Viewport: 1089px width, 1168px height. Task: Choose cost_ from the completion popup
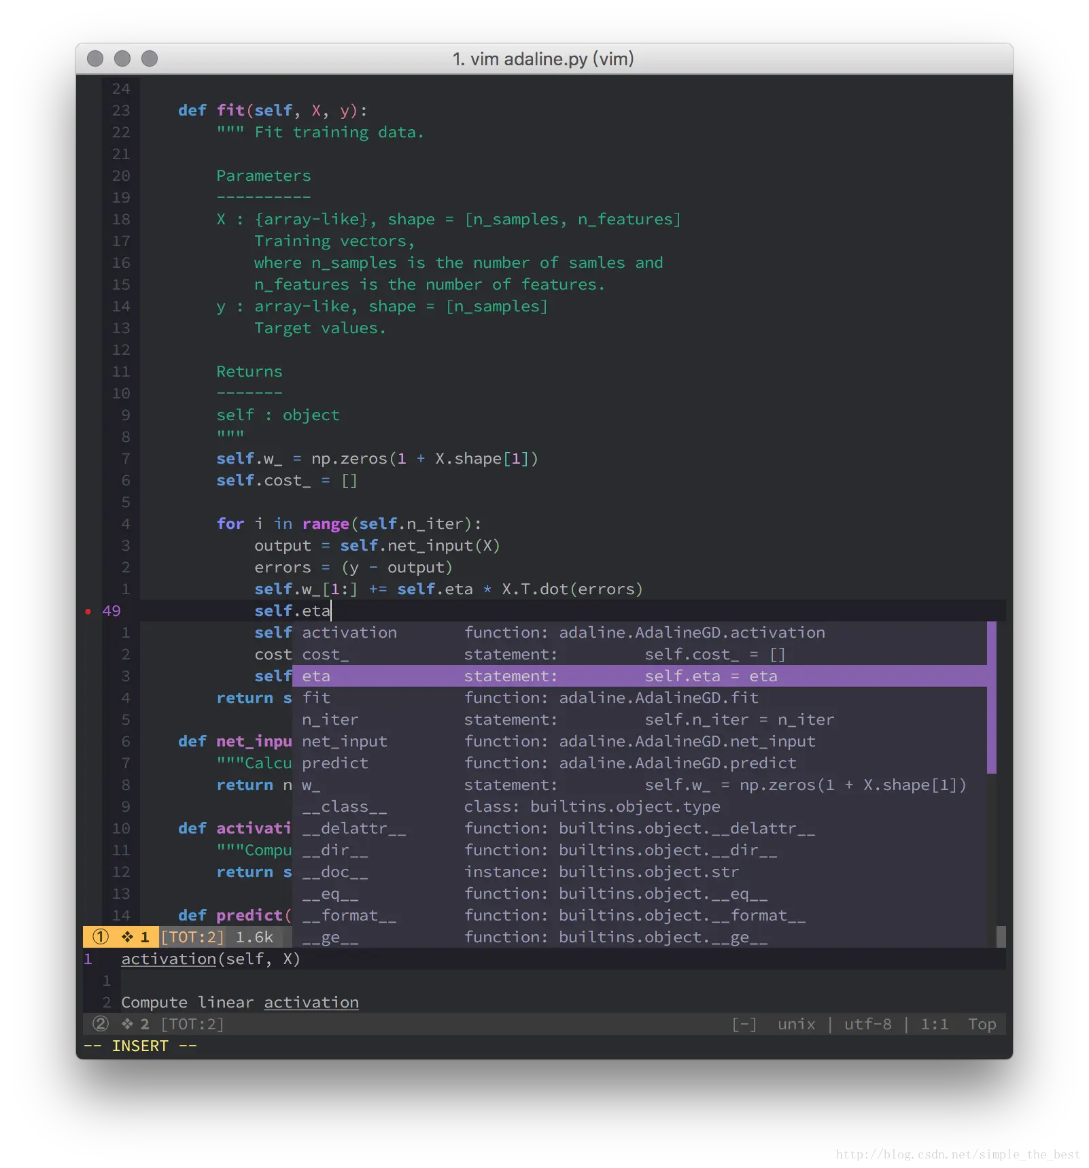click(x=639, y=654)
